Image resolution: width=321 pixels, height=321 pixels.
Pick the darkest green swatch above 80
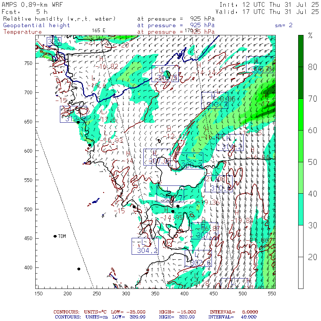click(x=301, y=51)
